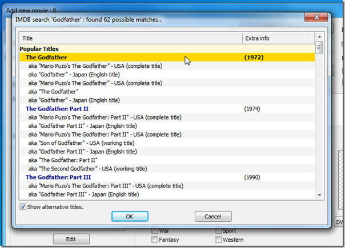Check the Western genre checkbox
The width and height of the screenshot is (345, 248).
218,239
